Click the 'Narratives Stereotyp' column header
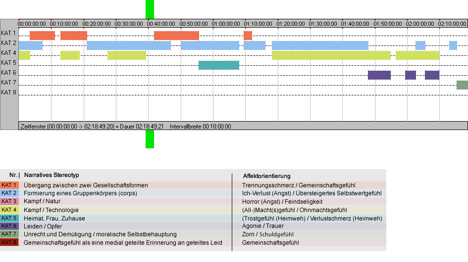Image resolution: width=468 pixels, height=262 pixels. (x=52, y=175)
